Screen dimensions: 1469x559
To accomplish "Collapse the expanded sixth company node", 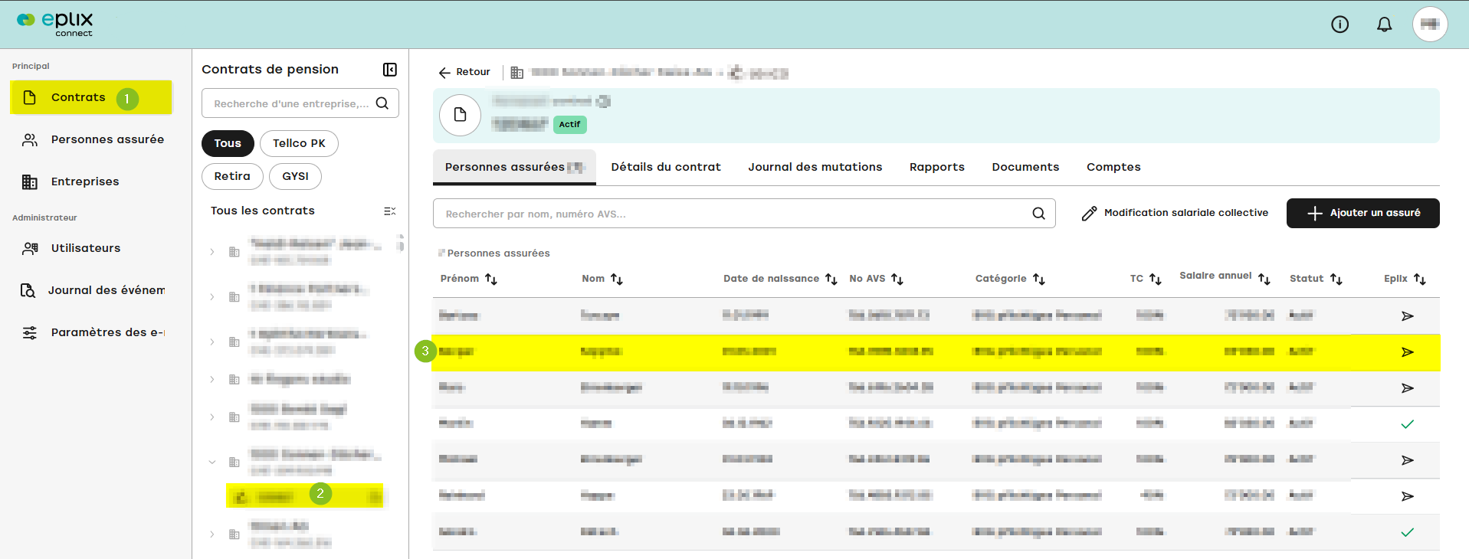I will coord(212,463).
